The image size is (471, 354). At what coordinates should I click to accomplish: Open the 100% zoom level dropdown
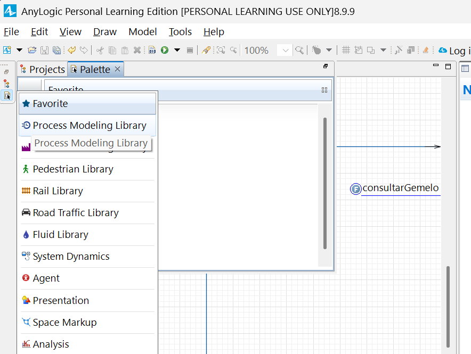coord(286,51)
